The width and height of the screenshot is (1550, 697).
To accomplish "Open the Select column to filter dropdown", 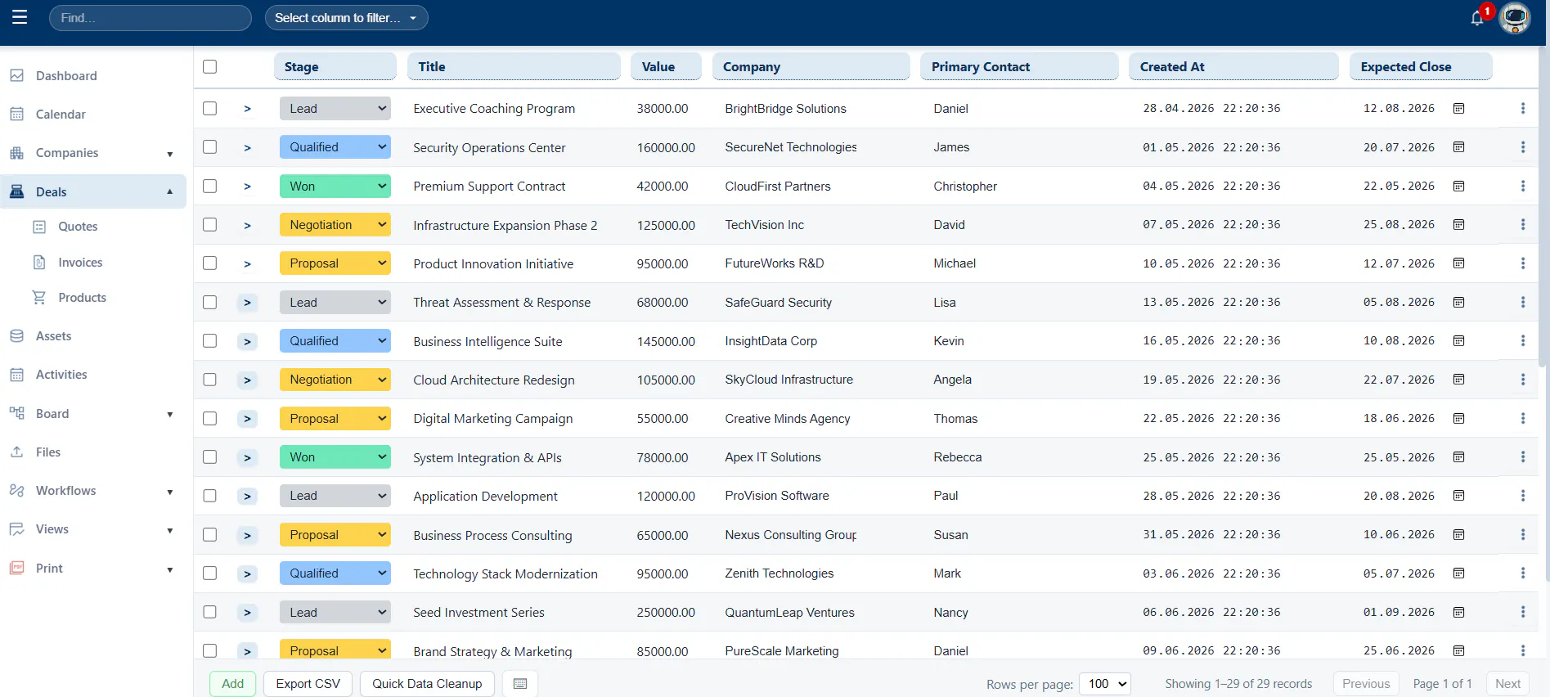I will pos(346,18).
